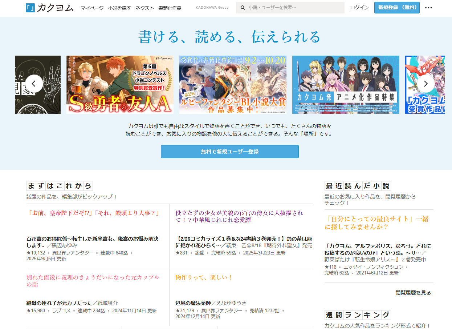Open the novel 辺境の魔法薬師

point(193,303)
